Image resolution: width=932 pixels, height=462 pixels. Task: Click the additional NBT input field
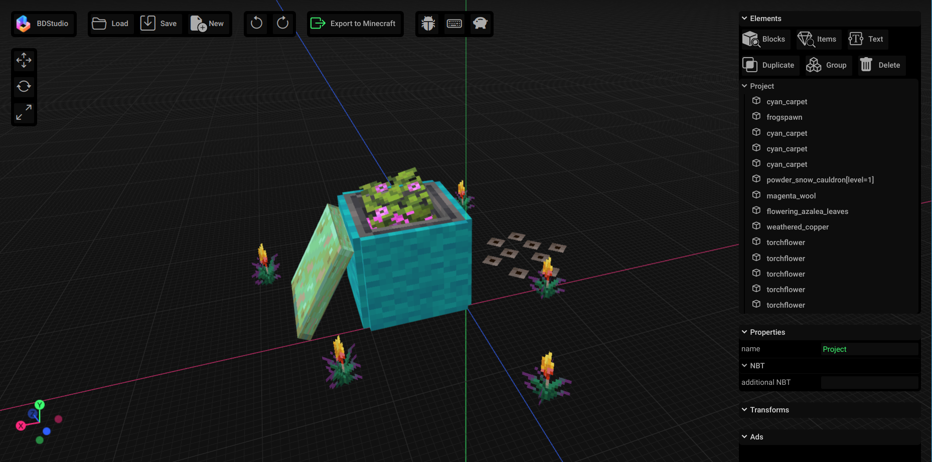pos(869,383)
